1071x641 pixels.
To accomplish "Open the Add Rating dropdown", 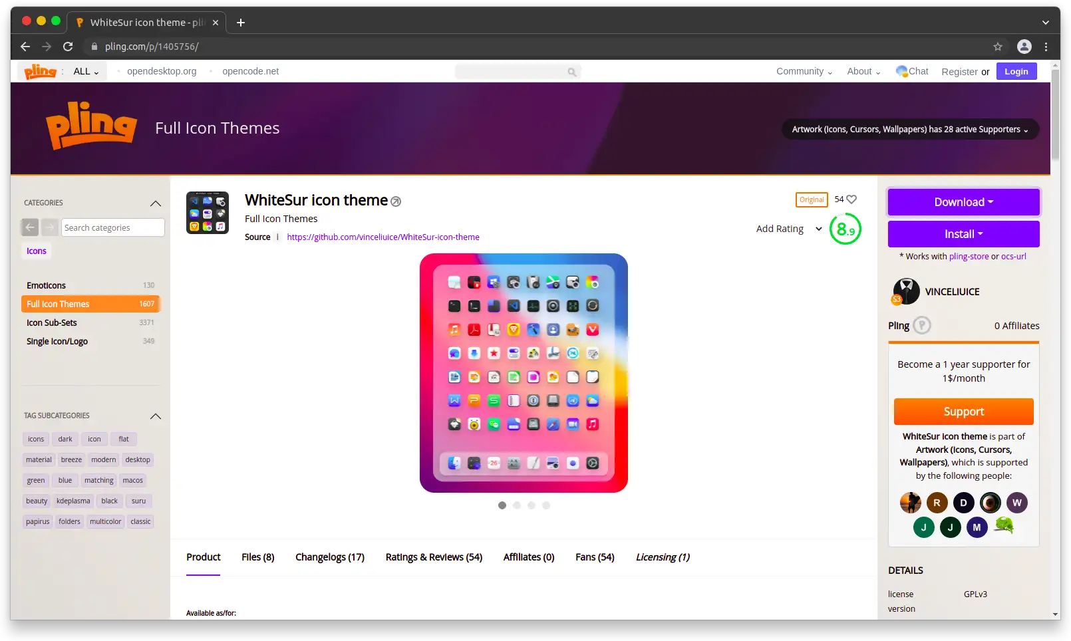I will 789,229.
